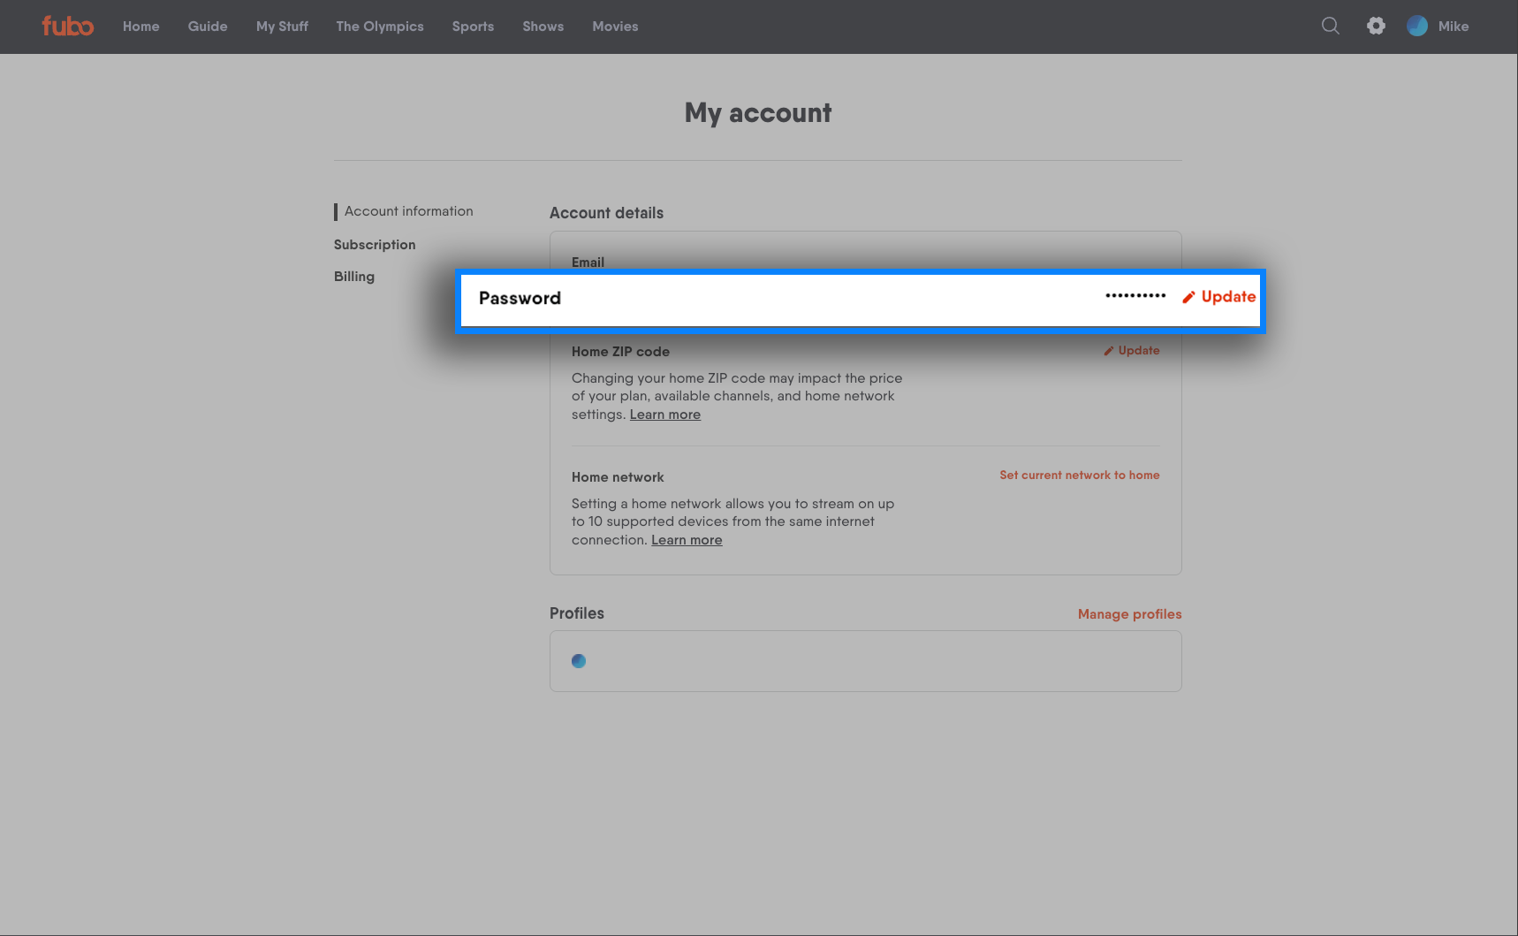Open the settings gear icon
1518x936 pixels.
pyautogui.click(x=1376, y=27)
